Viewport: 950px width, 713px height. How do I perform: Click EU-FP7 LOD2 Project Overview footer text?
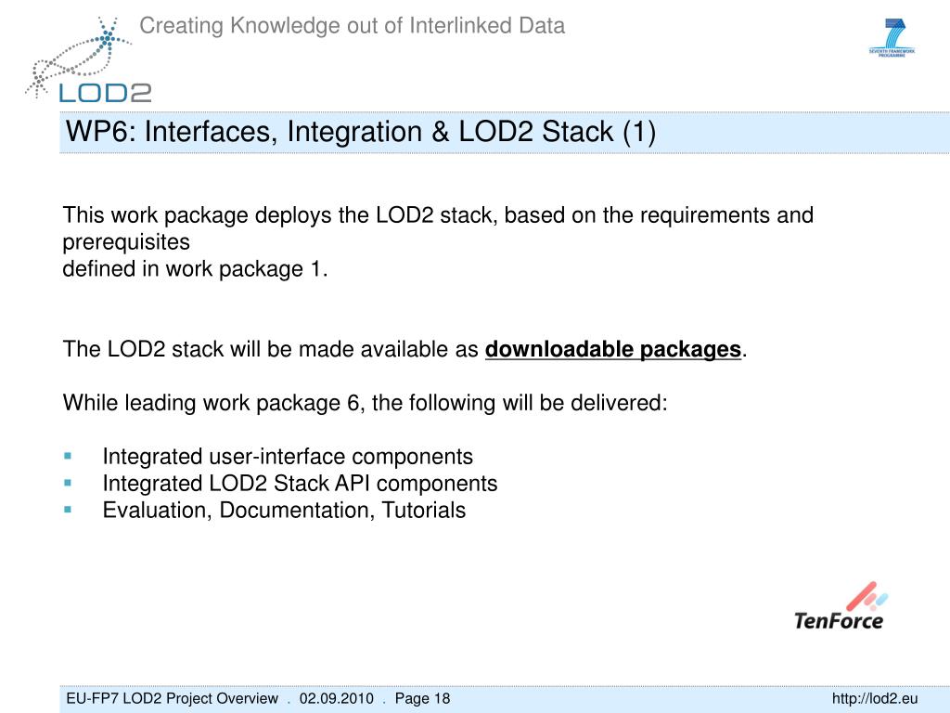tap(172, 698)
